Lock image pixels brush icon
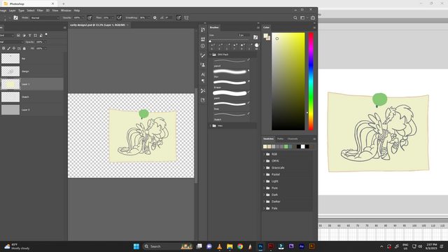 coord(9,48)
